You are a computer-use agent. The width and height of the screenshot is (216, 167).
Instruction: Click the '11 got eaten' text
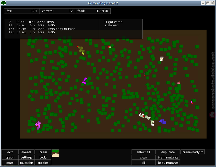click(x=113, y=22)
